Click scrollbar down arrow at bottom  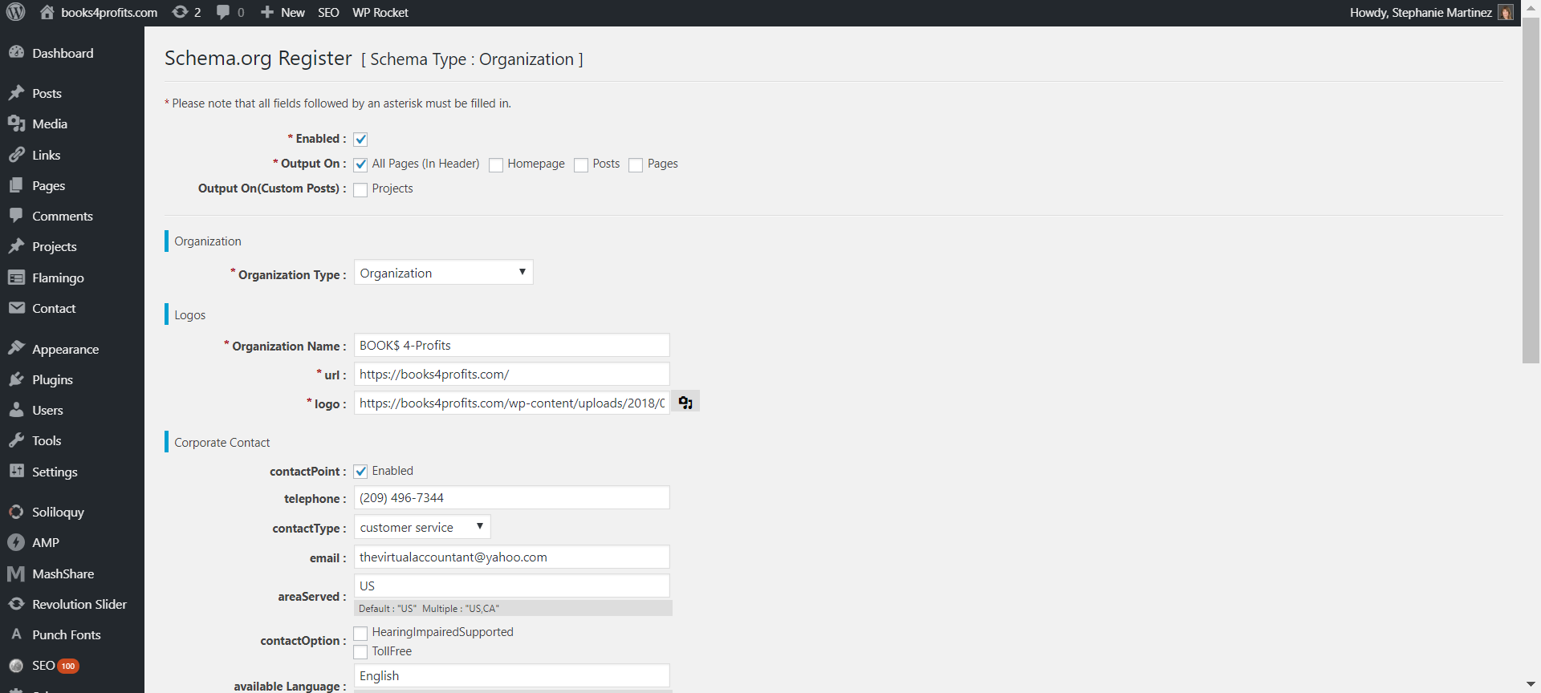click(x=1531, y=685)
